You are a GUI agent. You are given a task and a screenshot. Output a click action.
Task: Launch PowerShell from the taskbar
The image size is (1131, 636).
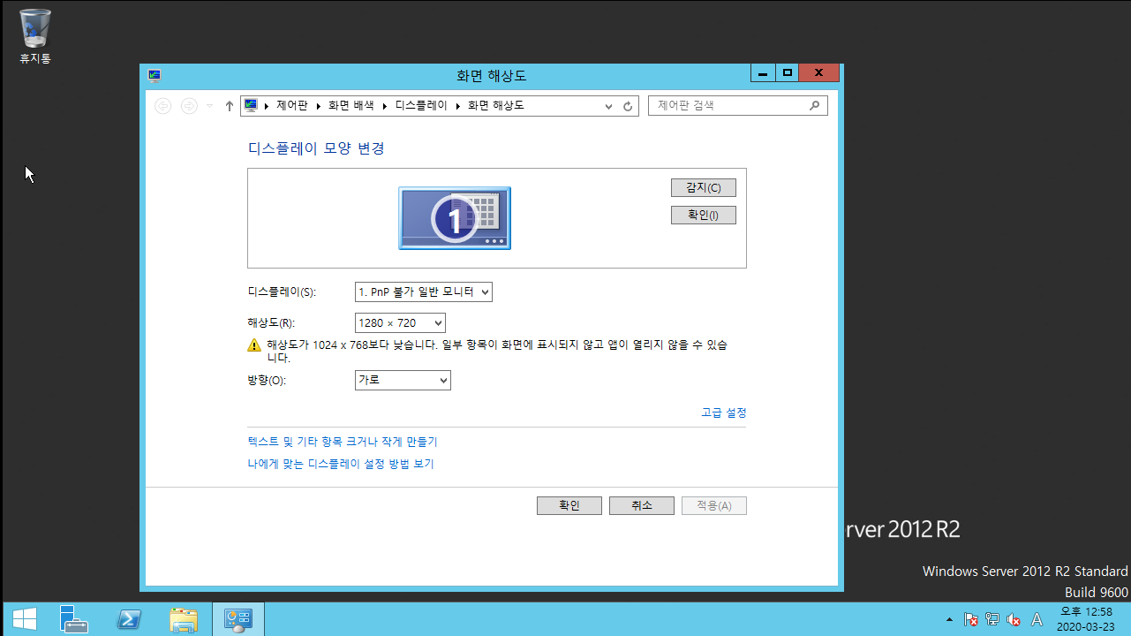click(x=129, y=619)
